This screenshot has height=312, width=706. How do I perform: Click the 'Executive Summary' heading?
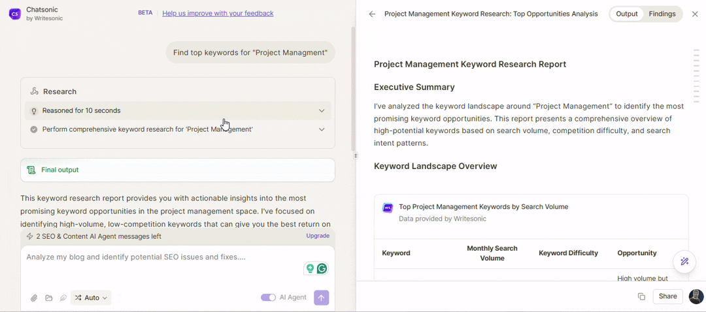(414, 87)
